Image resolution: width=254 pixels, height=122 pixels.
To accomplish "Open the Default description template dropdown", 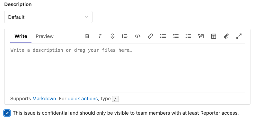I will tap(48, 17).
